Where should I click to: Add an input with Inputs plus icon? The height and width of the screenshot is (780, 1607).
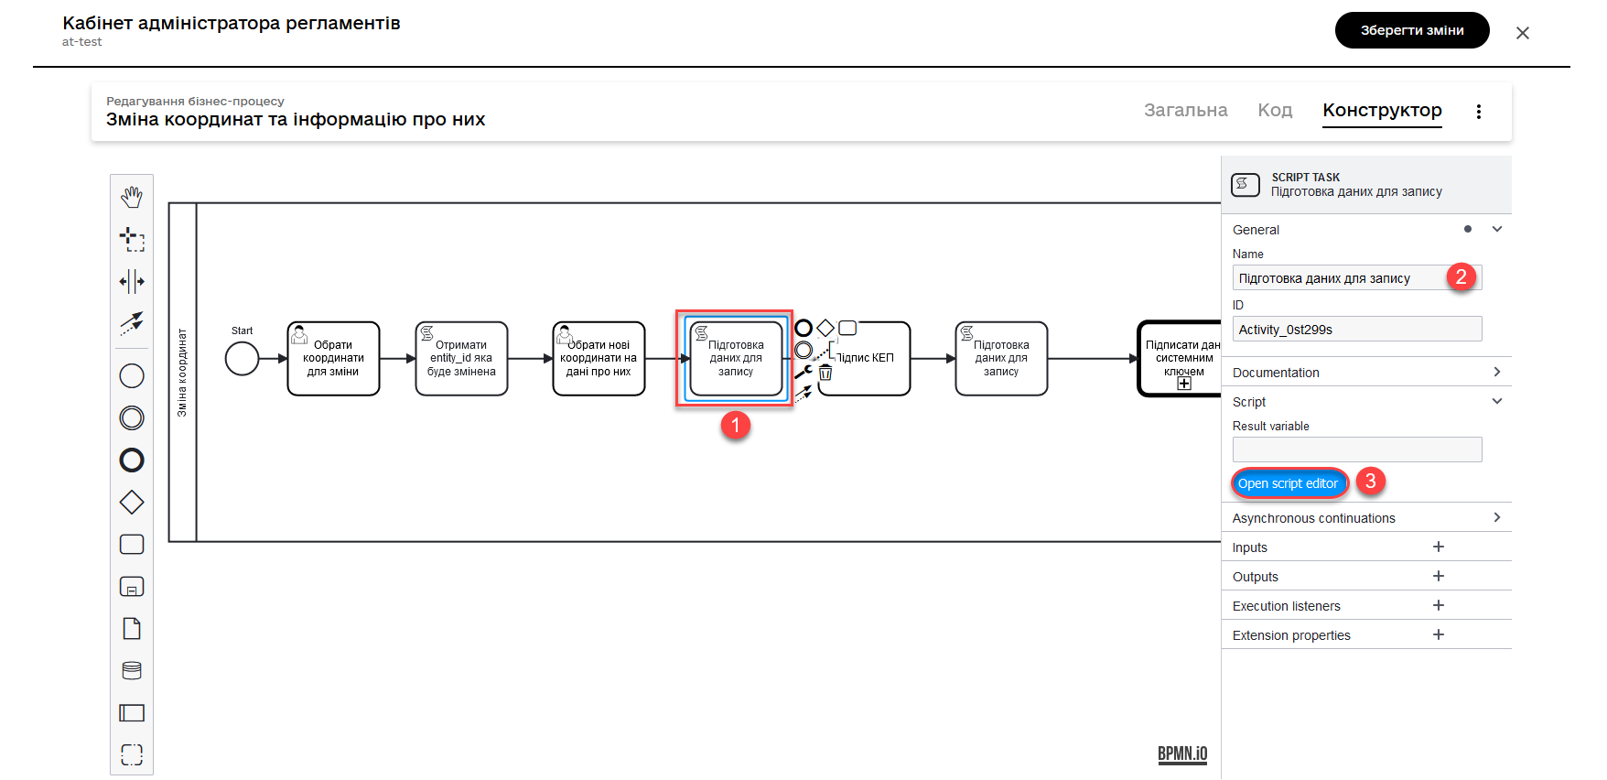(1439, 547)
